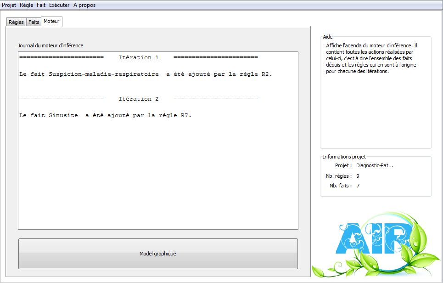Click inside the inference engine journal text area
The width and height of the screenshot is (443, 283).
click(158, 141)
